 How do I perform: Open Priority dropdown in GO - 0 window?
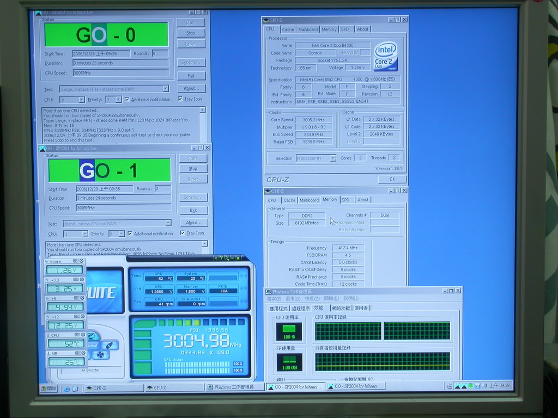tap(118, 100)
